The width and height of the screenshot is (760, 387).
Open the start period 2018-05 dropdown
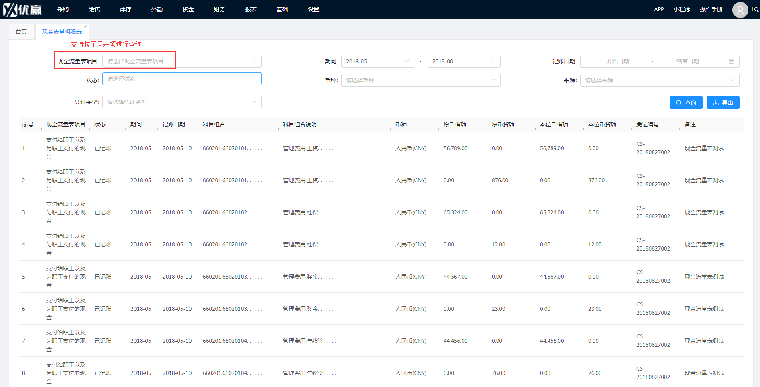point(377,61)
